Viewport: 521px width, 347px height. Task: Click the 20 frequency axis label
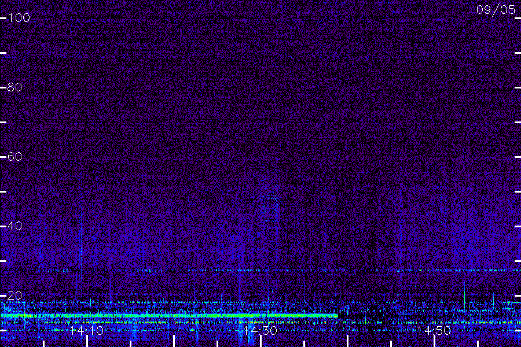tap(14, 296)
